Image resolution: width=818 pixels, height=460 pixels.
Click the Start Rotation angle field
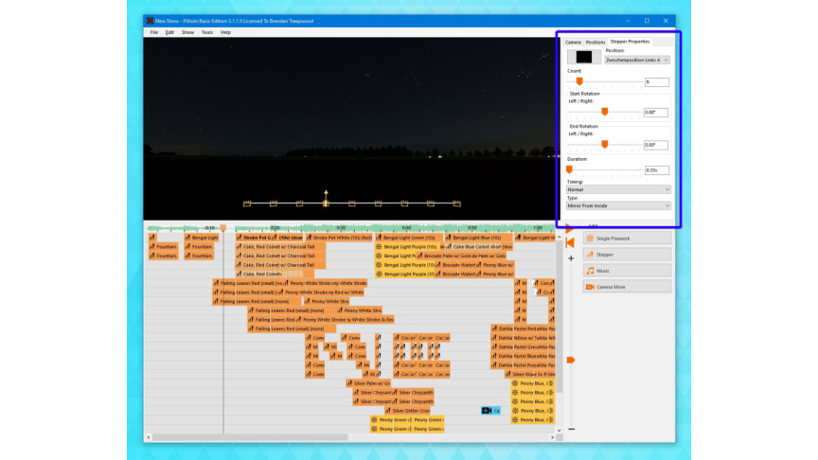tap(656, 112)
